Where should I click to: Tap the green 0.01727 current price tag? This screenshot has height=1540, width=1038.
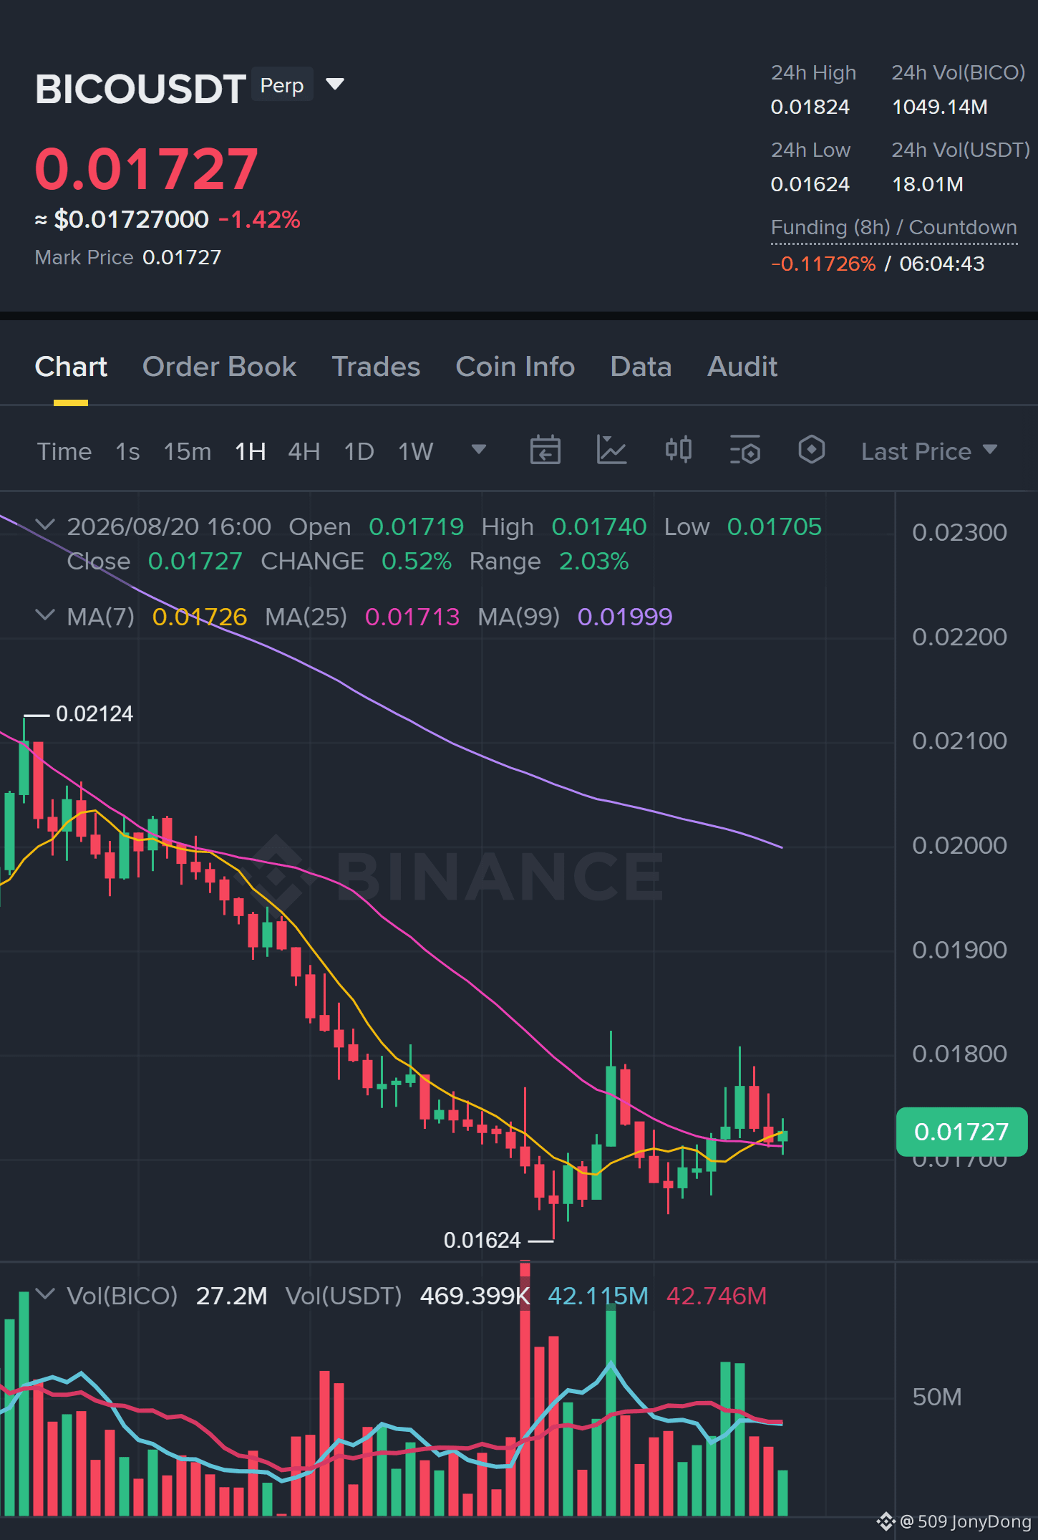click(x=961, y=1132)
